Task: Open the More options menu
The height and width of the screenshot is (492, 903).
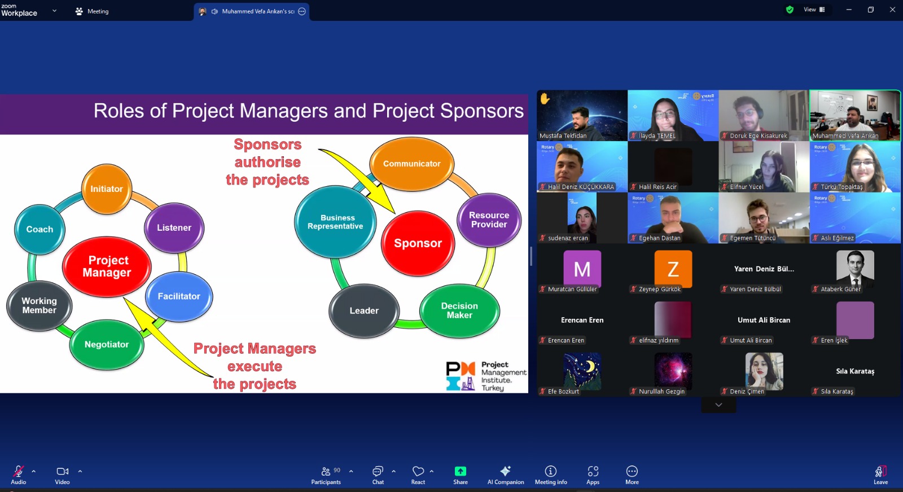Action: [632, 475]
